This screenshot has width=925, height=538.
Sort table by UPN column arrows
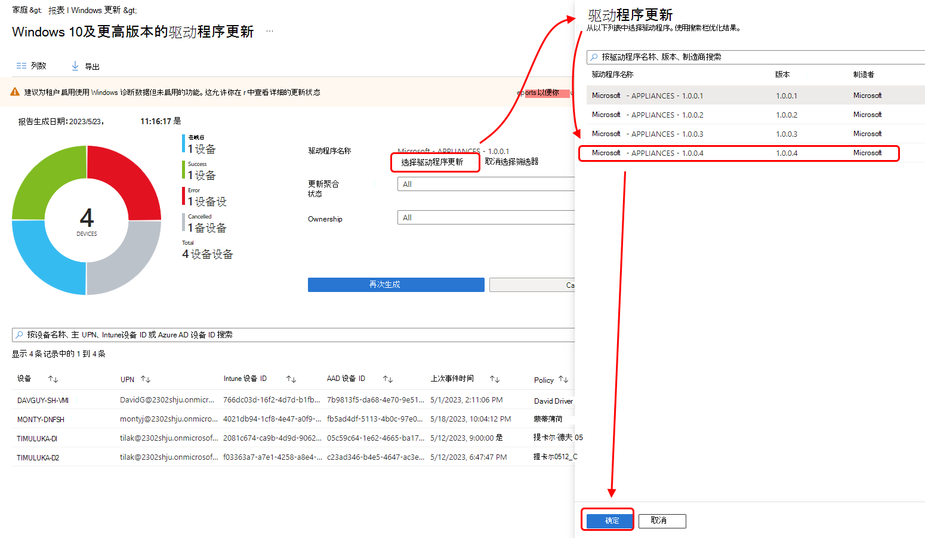click(146, 379)
